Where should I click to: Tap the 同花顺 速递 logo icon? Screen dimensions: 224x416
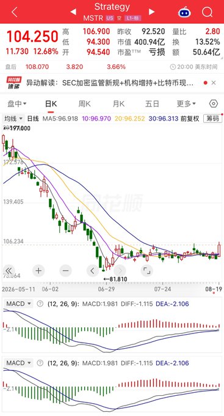click(x=14, y=83)
